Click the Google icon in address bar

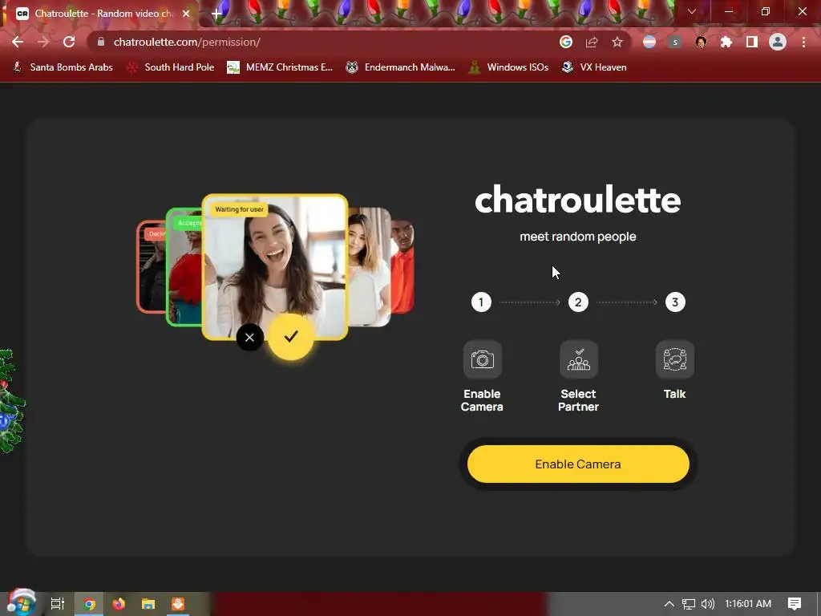click(566, 42)
